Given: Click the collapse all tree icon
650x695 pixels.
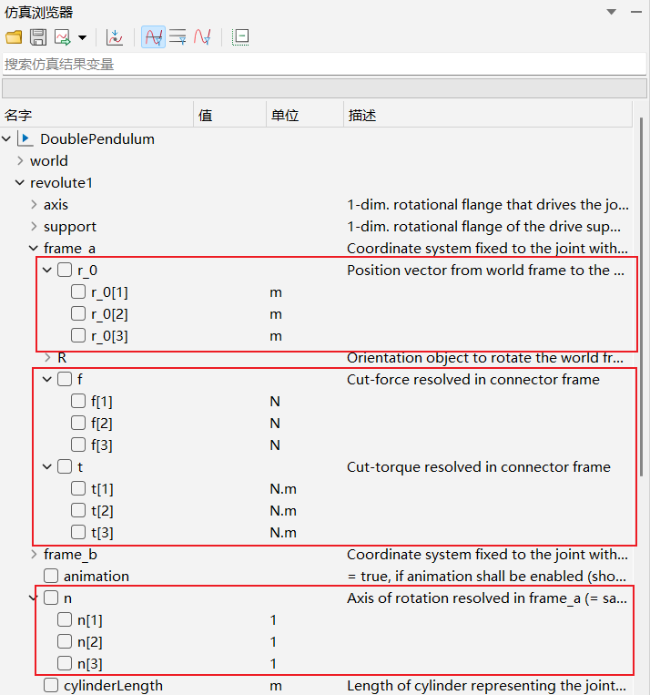Looking at the screenshot, I should 240,37.
